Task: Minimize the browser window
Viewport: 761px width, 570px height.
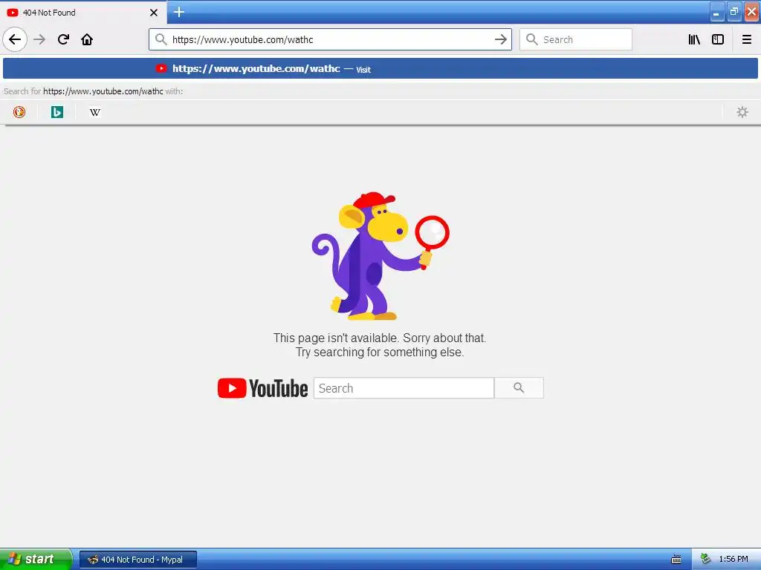Action: (x=717, y=12)
